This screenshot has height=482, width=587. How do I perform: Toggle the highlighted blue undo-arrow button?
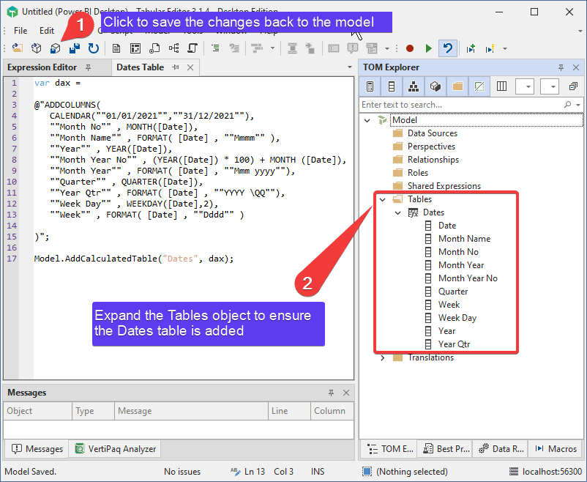(448, 48)
